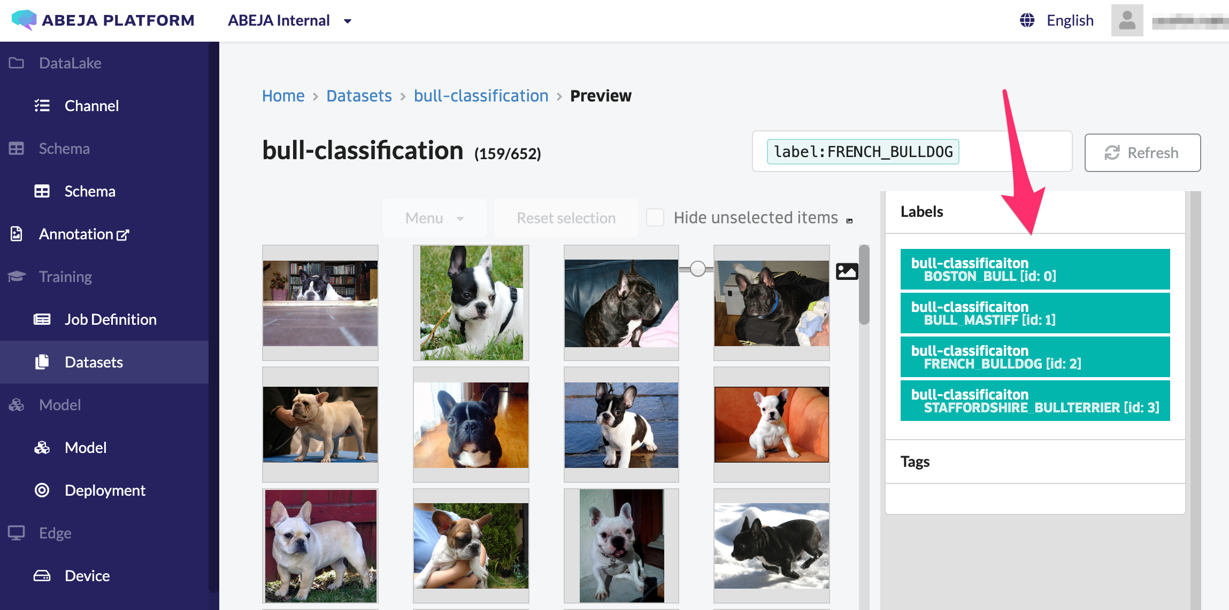Click the Tags section header
Image resolution: width=1229 pixels, height=610 pixels.
(x=1035, y=462)
